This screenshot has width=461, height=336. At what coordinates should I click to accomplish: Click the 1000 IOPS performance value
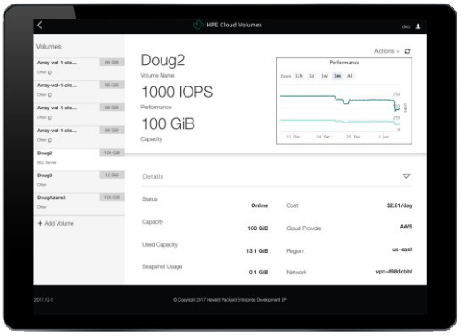tap(177, 92)
